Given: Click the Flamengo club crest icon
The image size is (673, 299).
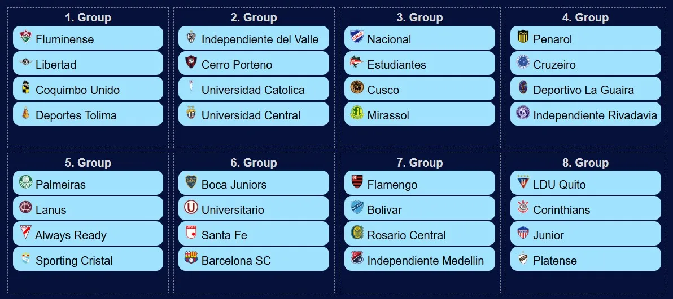Looking at the screenshot, I should [x=357, y=183].
